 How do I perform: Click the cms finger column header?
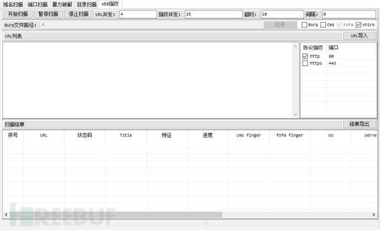[x=248, y=135]
